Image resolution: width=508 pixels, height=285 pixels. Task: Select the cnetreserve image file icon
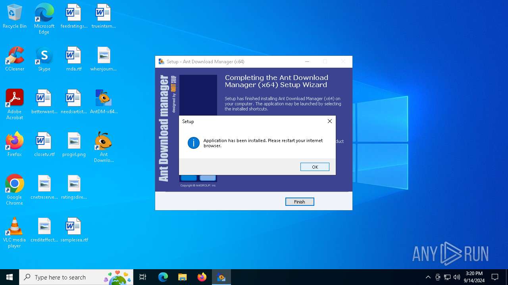(x=44, y=188)
